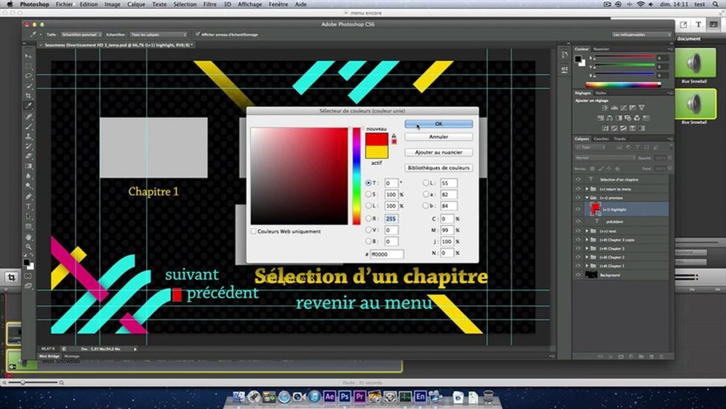Select the R (red) radio button
726x409 pixels.
(x=368, y=219)
